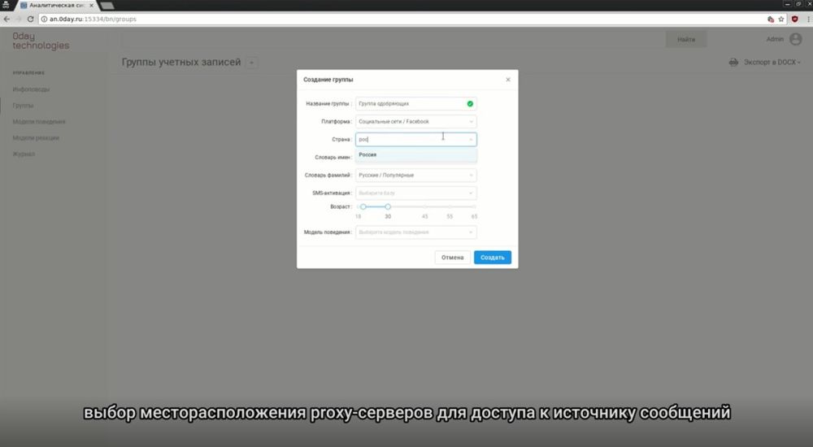Click the Отмена button

tap(452, 258)
